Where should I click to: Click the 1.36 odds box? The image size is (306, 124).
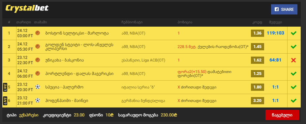coord(258,33)
